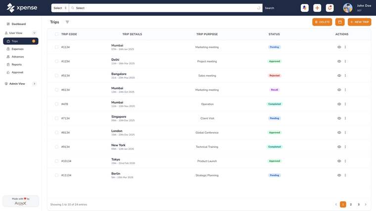Open more actions for trip #1134
This screenshot has width=376, height=211.
tap(345, 47)
